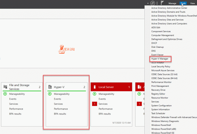Select Microsoft Azure Services
The height and width of the screenshot is (134, 197).
[x=163, y=70]
